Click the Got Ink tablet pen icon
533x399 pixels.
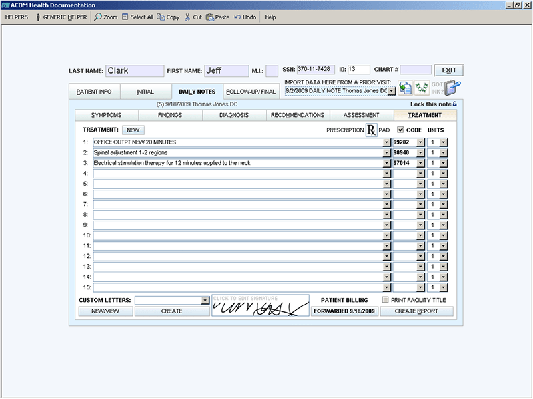click(x=453, y=88)
